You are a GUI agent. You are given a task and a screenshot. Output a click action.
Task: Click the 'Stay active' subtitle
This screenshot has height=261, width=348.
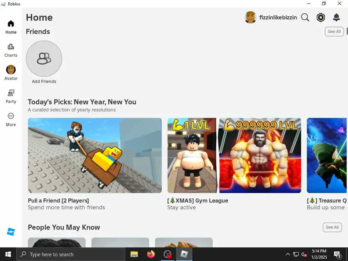click(x=181, y=208)
